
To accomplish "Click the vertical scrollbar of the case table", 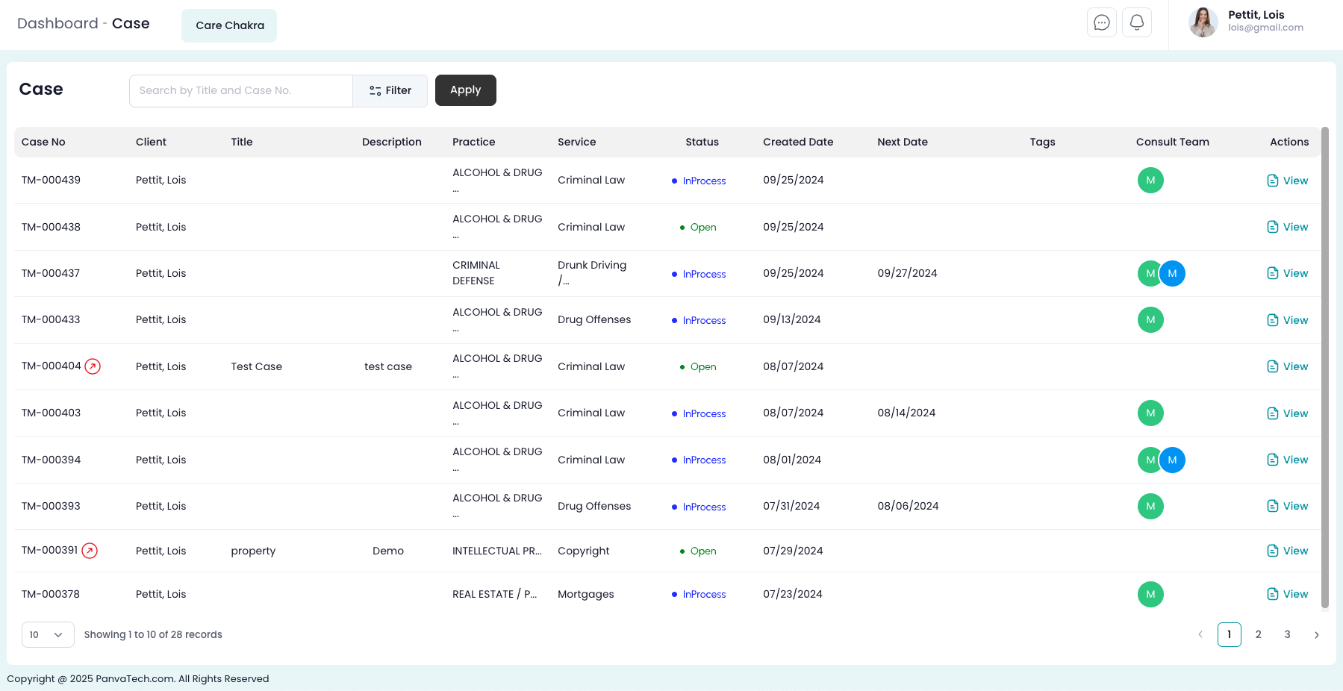I will tap(1324, 366).
